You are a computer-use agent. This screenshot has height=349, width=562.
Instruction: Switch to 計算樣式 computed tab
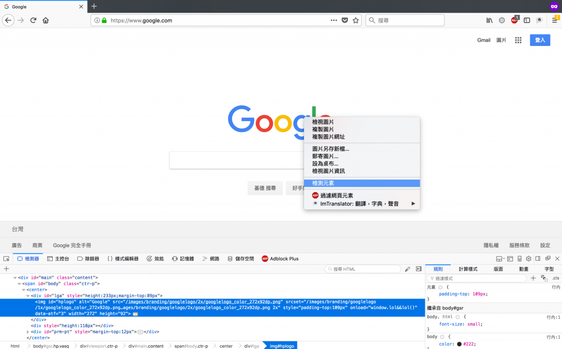[x=468, y=269]
